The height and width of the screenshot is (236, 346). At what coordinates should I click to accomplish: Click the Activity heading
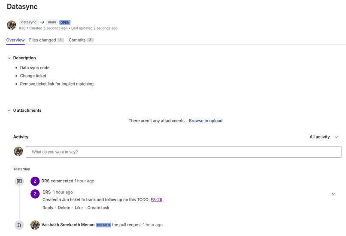21,137
